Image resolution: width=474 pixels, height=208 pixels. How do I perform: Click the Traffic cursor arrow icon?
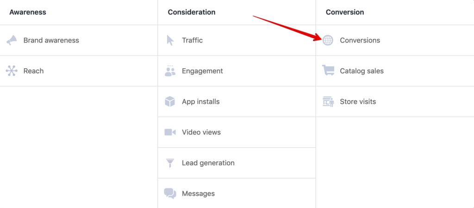(170, 40)
